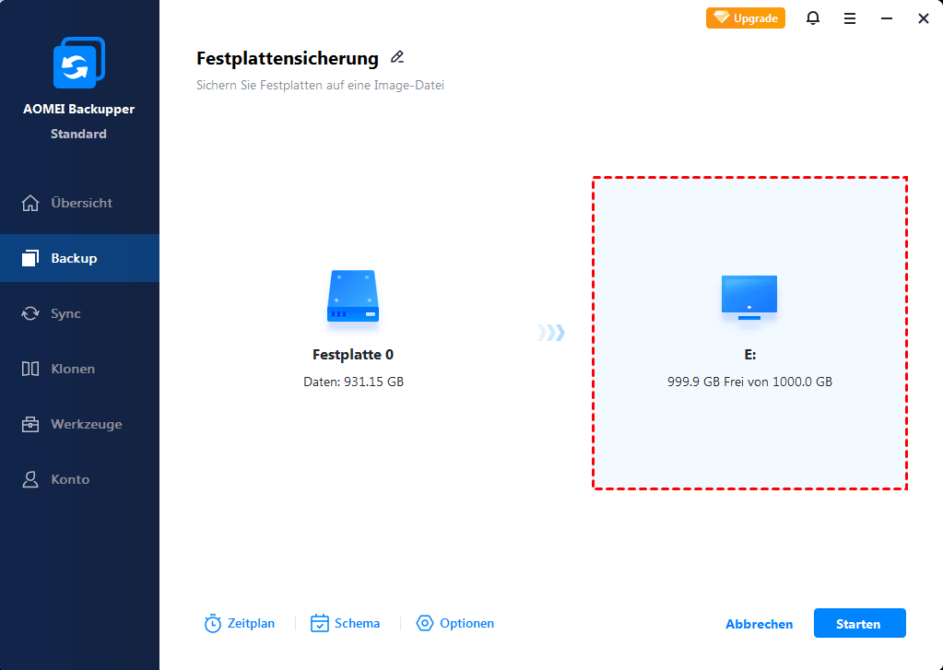This screenshot has height=670, width=943.
Task: Open the hamburger menu
Action: (x=849, y=18)
